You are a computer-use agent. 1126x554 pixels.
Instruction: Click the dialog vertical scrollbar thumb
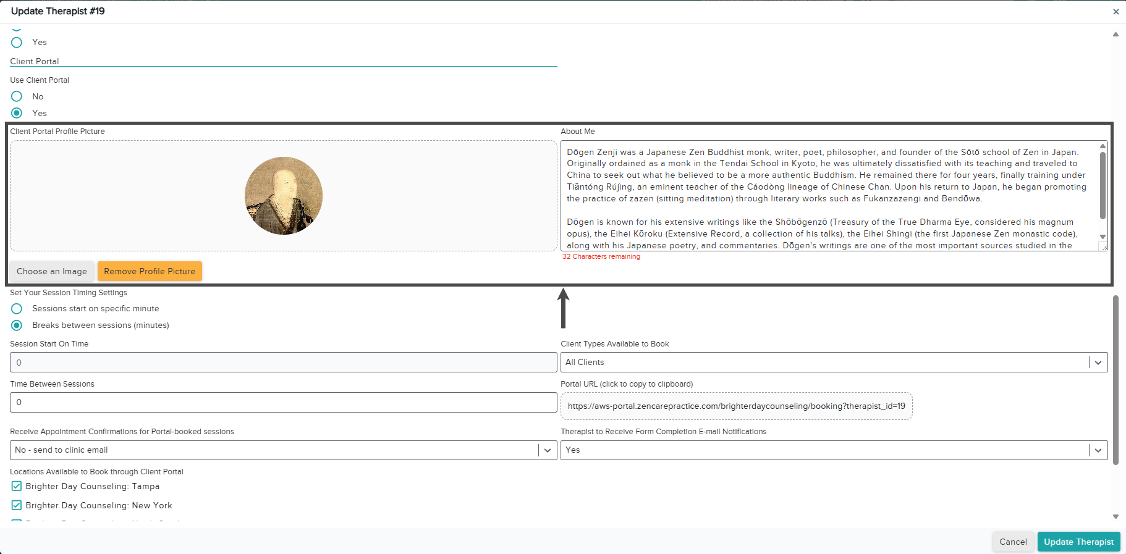coord(1115,380)
